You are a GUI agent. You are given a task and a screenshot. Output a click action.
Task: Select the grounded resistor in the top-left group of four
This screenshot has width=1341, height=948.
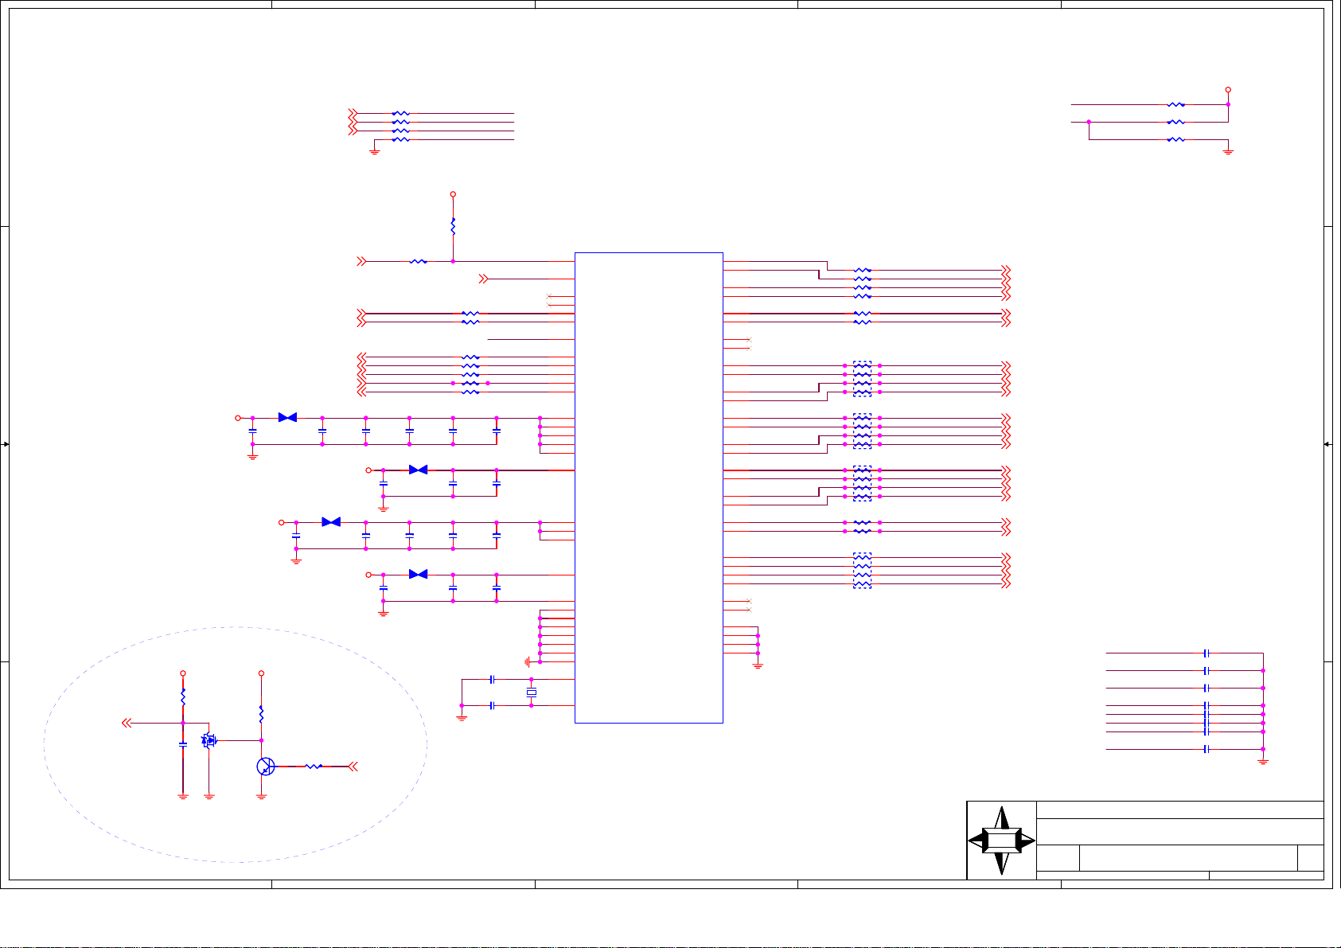400,139
